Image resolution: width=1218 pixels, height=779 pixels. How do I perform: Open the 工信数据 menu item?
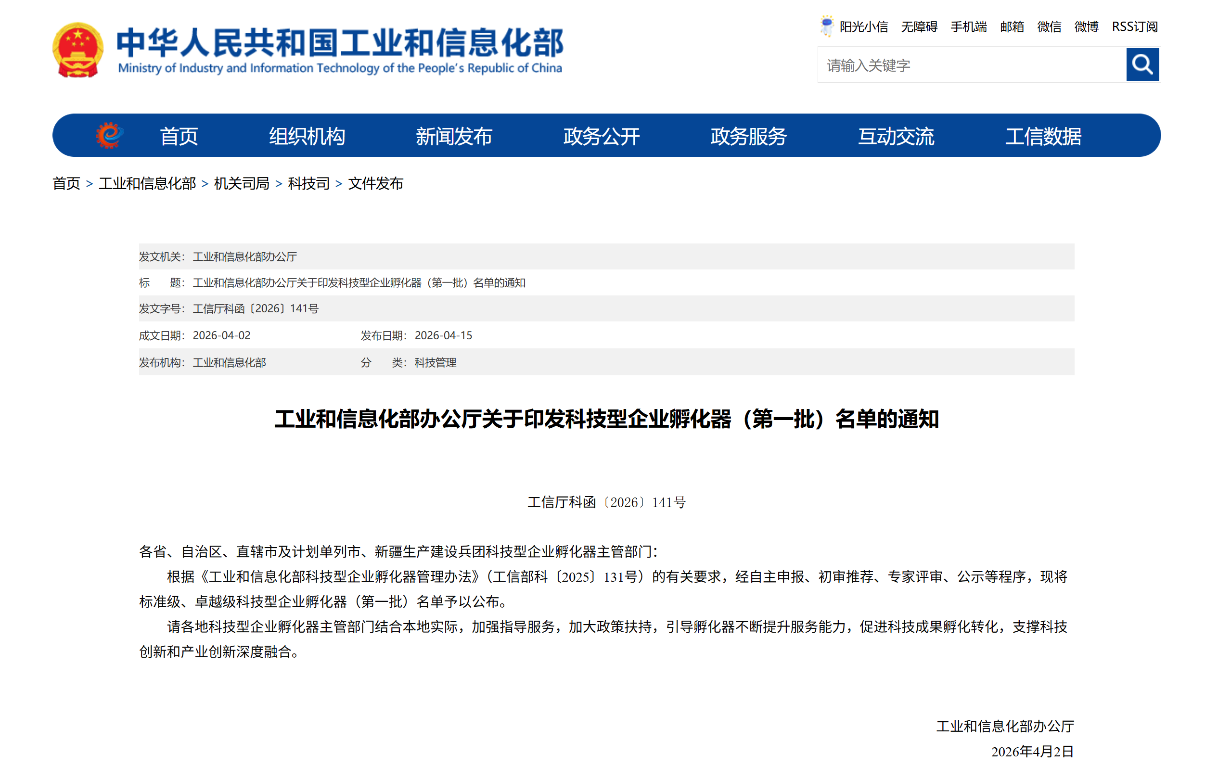[1043, 137]
